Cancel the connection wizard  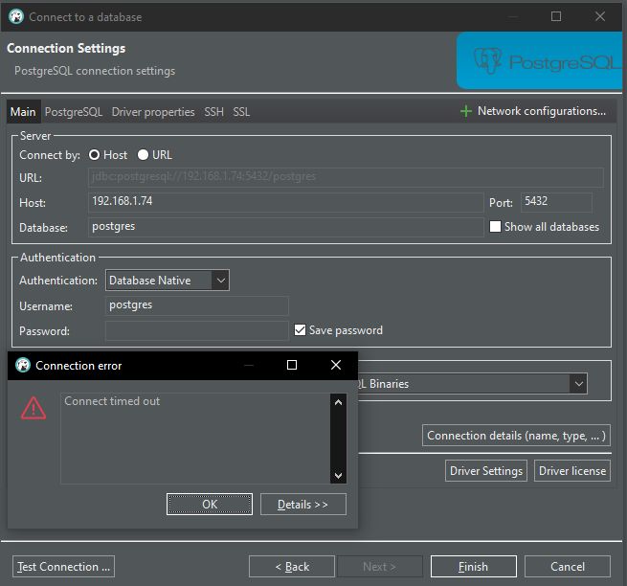point(568,567)
